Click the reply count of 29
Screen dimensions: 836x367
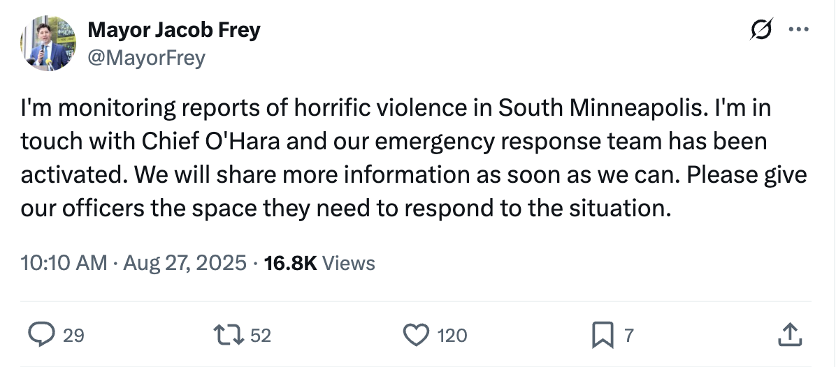coord(73,336)
